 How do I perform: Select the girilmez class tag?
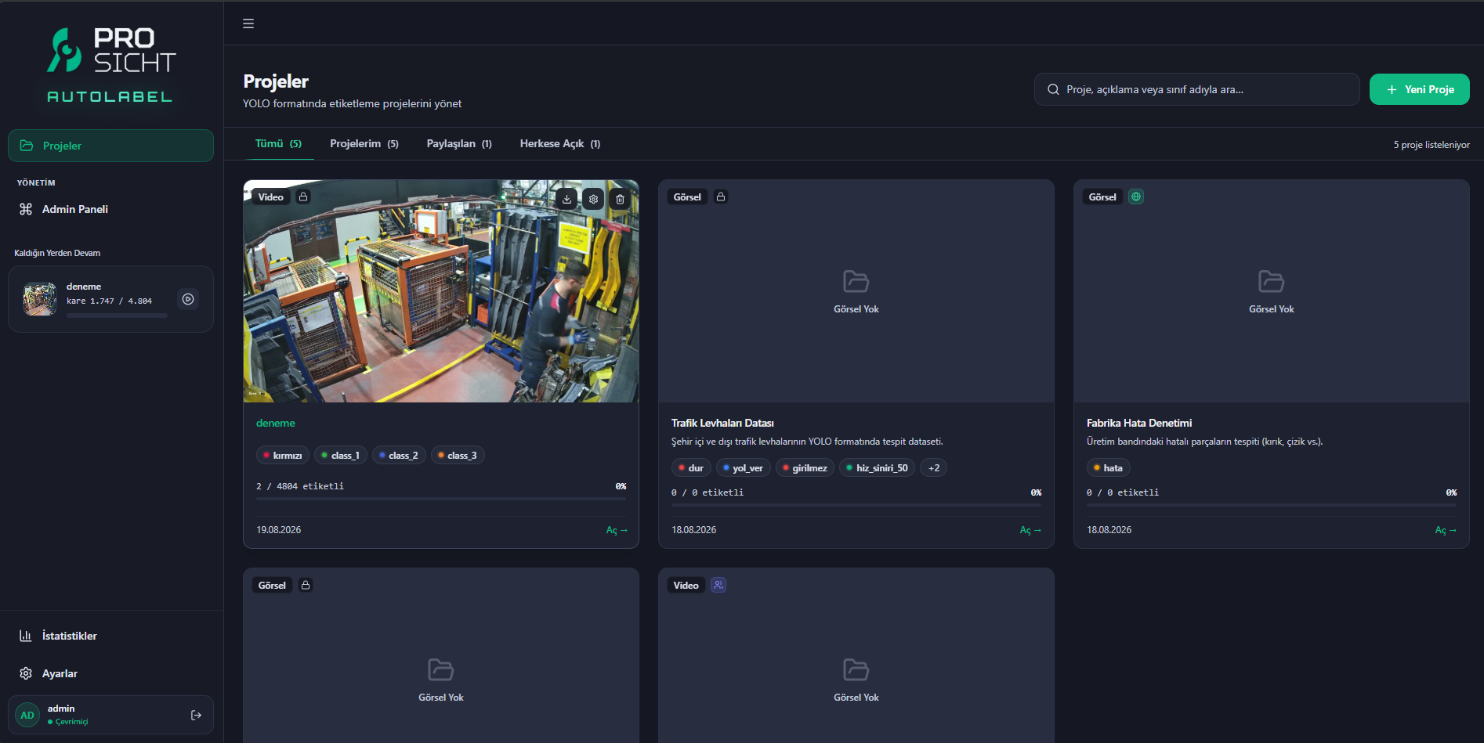click(x=805, y=467)
